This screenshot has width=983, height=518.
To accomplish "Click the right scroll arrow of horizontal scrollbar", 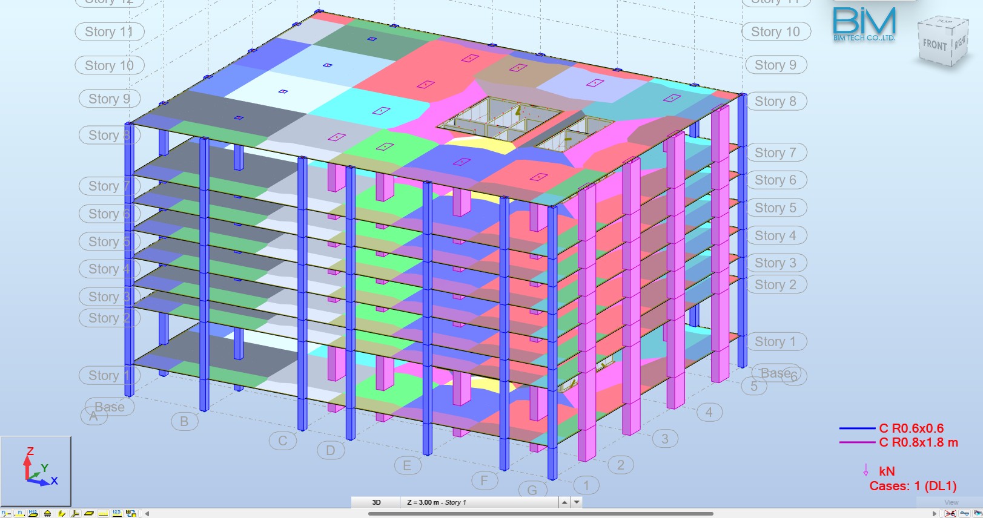I will point(935,514).
